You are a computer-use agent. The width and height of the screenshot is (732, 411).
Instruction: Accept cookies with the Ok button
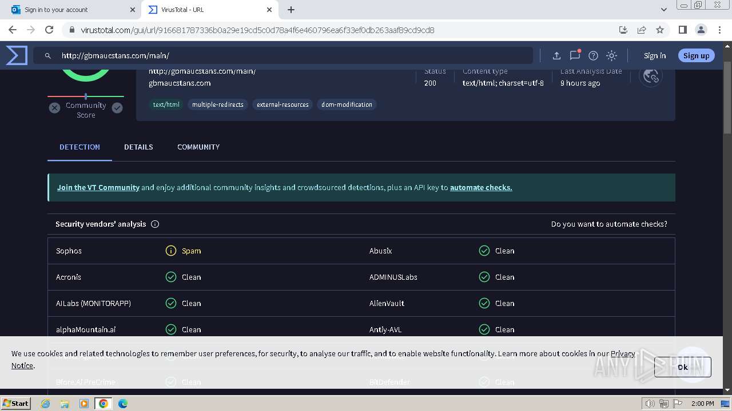(683, 367)
